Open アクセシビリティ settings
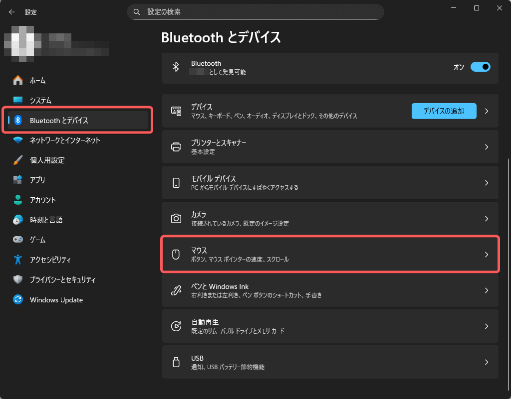Screen dimensions: 511x399 77,260
